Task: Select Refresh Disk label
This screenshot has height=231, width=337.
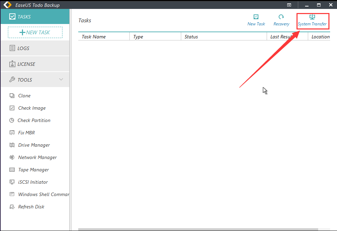Action: (31, 207)
